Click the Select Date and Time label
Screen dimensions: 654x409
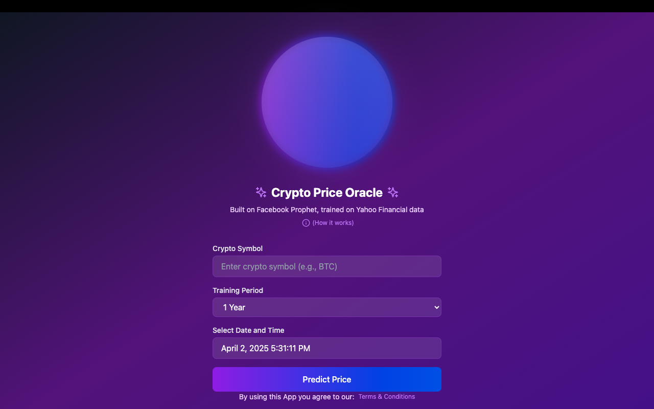coord(248,330)
